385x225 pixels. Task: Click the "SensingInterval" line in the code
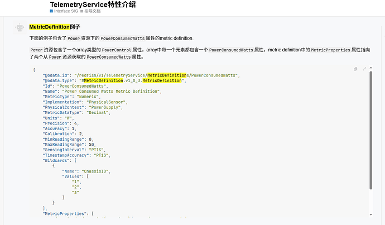point(74,150)
